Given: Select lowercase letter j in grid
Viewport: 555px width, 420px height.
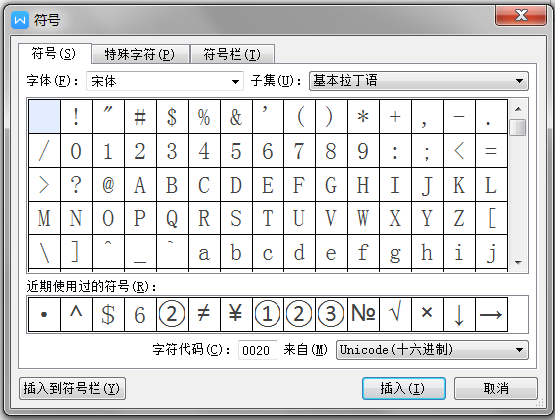Looking at the screenshot, I should pyautogui.click(x=492, y=252).
